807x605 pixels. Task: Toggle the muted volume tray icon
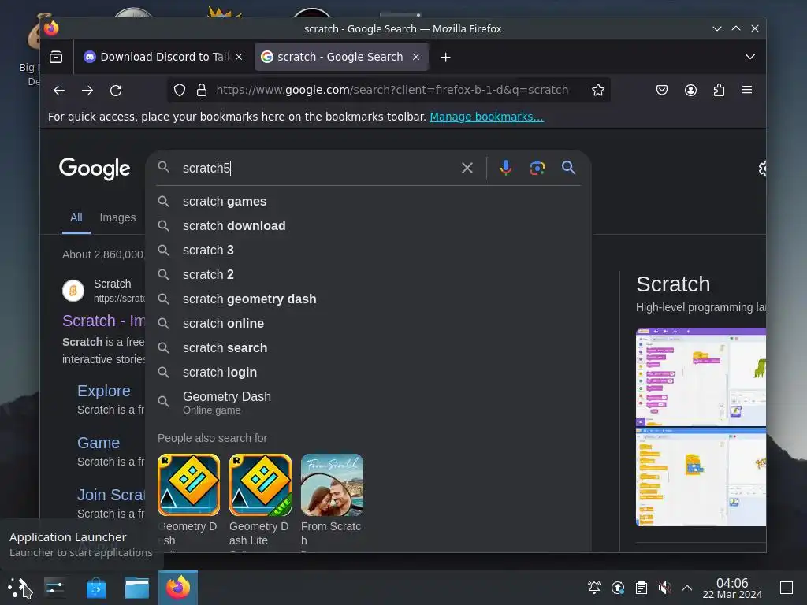[x=664, y=588]
